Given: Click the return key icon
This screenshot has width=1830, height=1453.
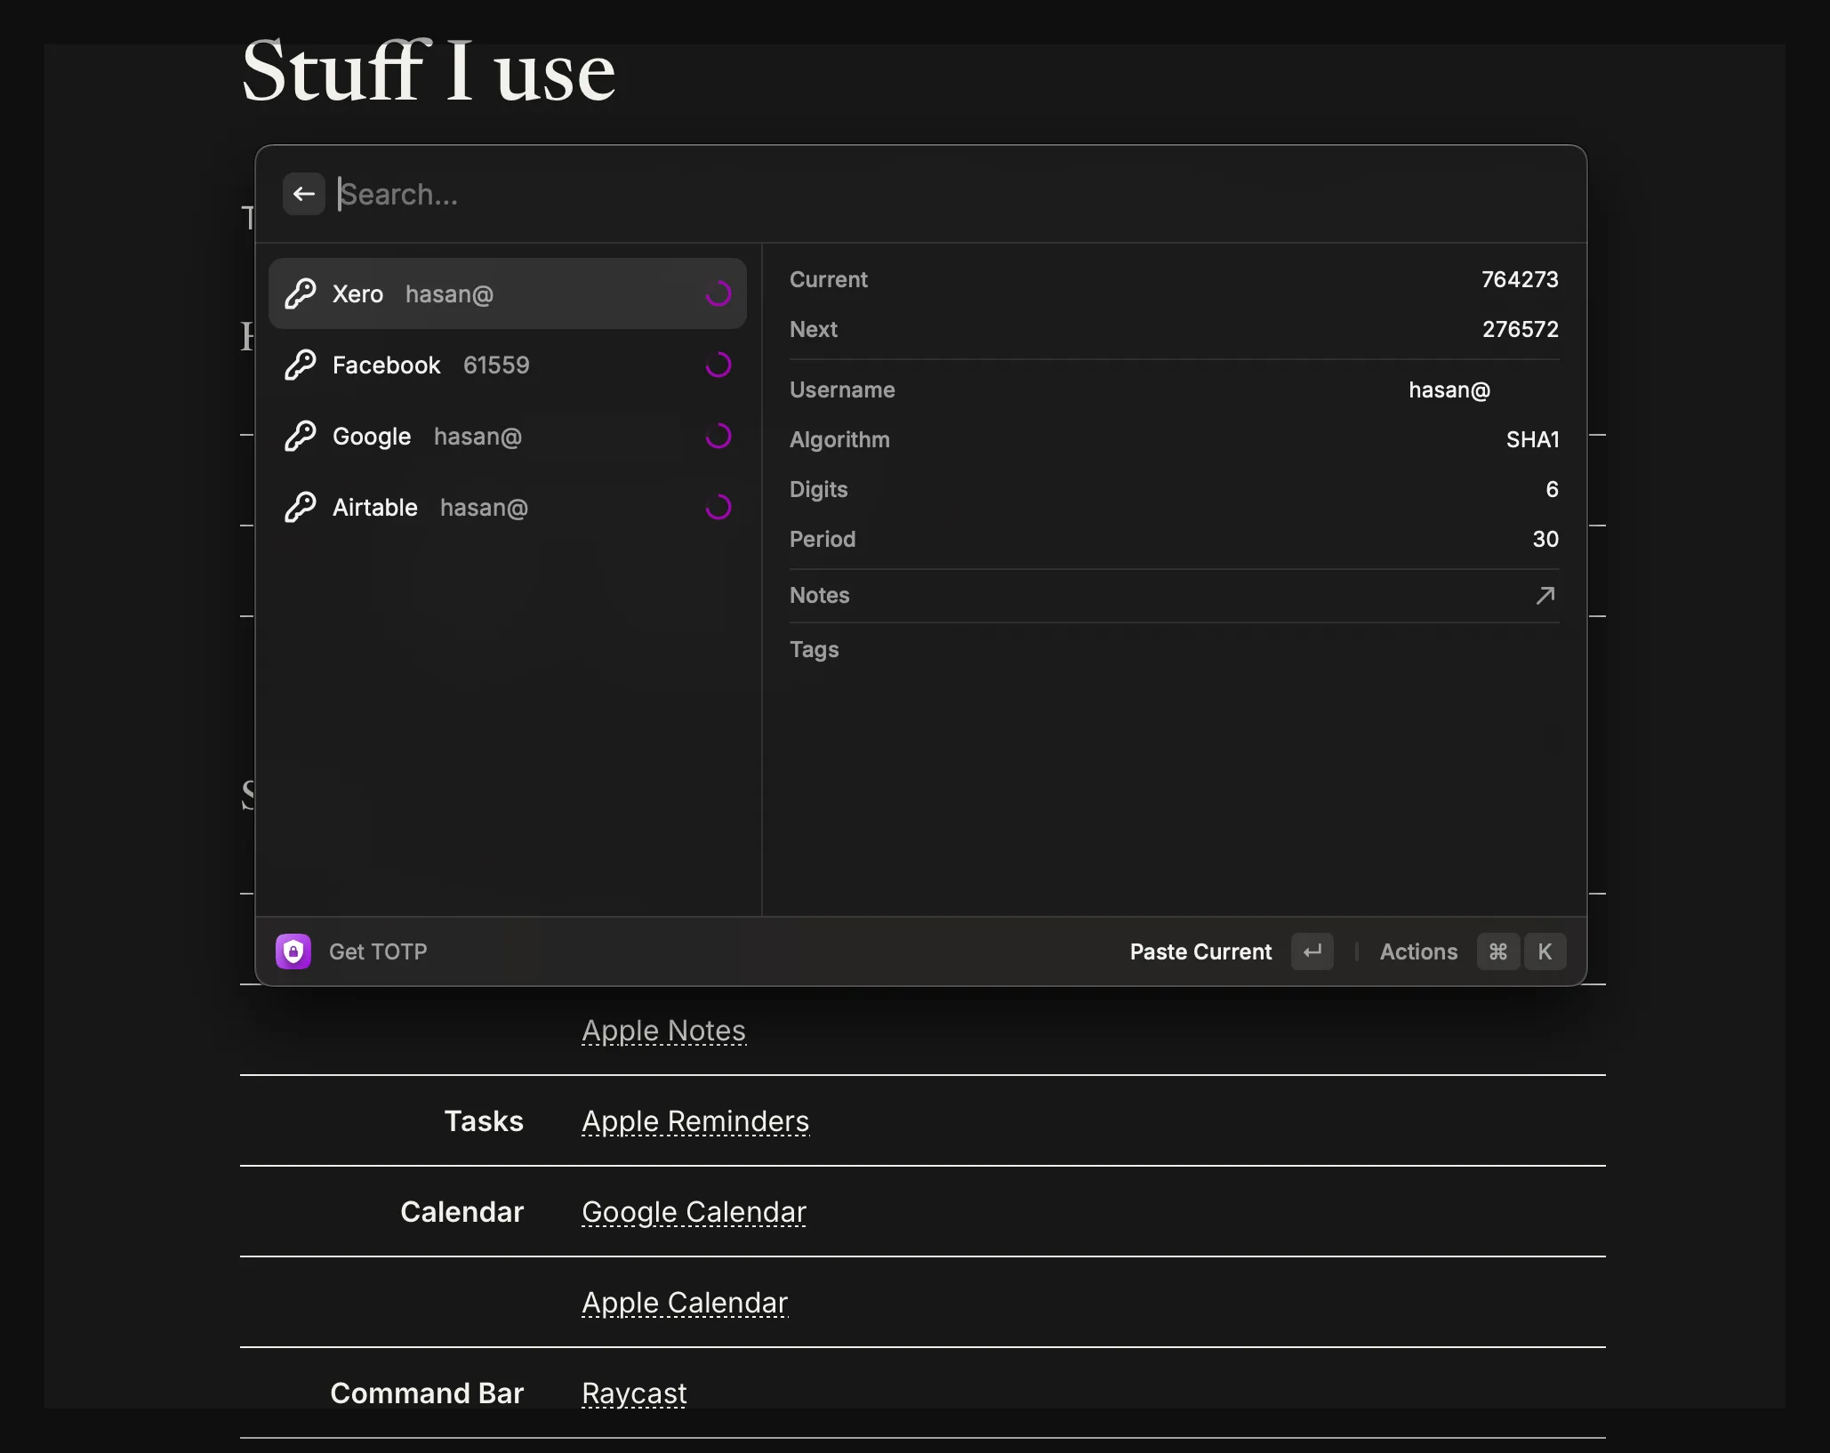Looking at the screenshot, I should click(x=1312, y=951).
